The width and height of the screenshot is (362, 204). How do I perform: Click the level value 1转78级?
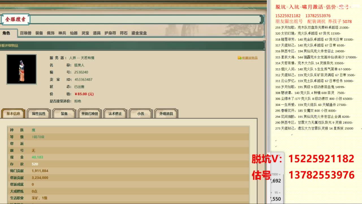38,137
